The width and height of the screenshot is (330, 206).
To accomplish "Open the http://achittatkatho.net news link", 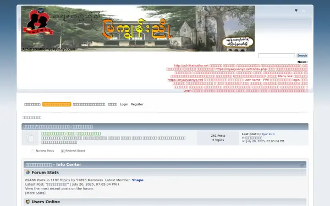I will (x=191, y=65).
